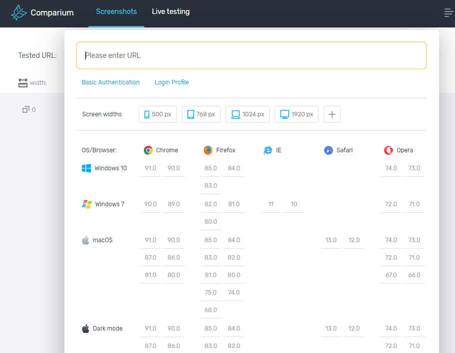
Task: Toggle Opera 67.0 on macOS
Action: [x=391, y=275]
